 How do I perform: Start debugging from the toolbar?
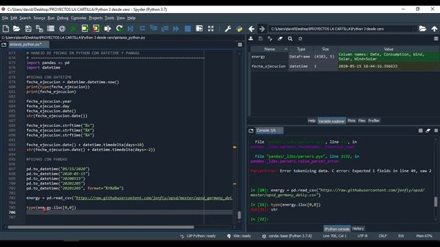click(131, 29)
